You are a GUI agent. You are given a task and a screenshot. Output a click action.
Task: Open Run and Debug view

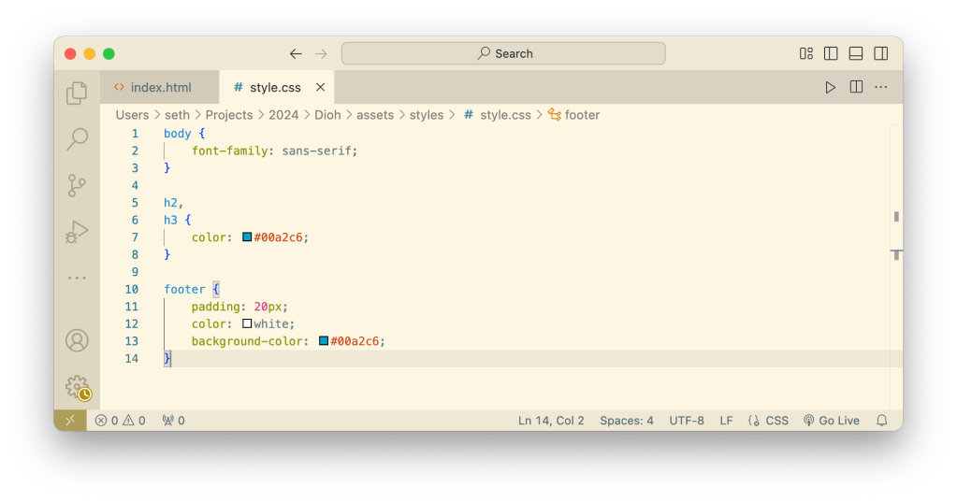77,232
